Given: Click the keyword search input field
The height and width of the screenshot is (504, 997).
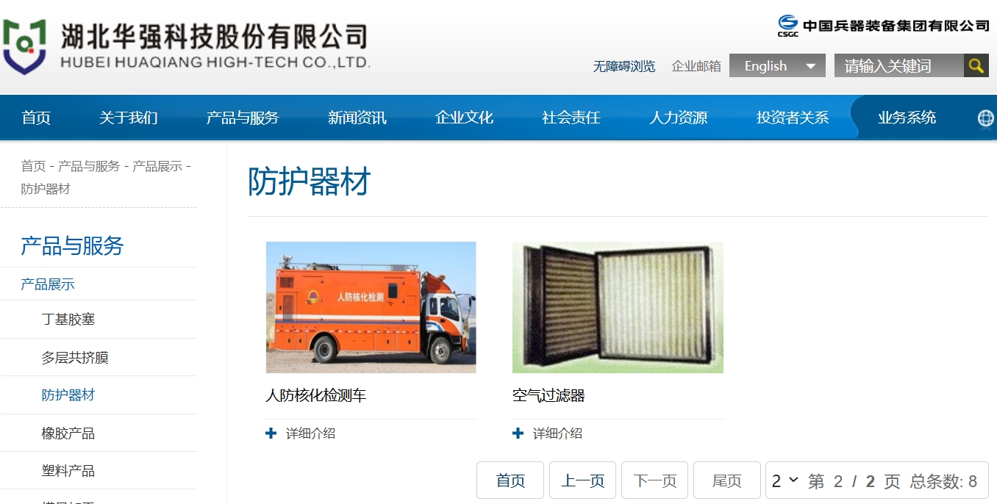Looking at the screenshot, I should (x=898, y=65).
